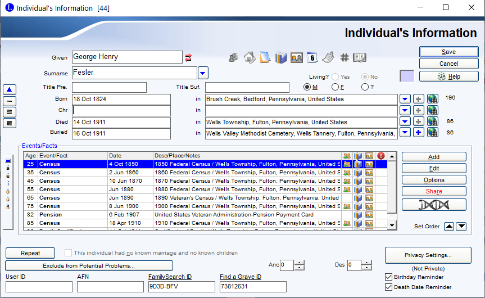
Task: Open the notes notepad icon
Action: click(265, 57)
